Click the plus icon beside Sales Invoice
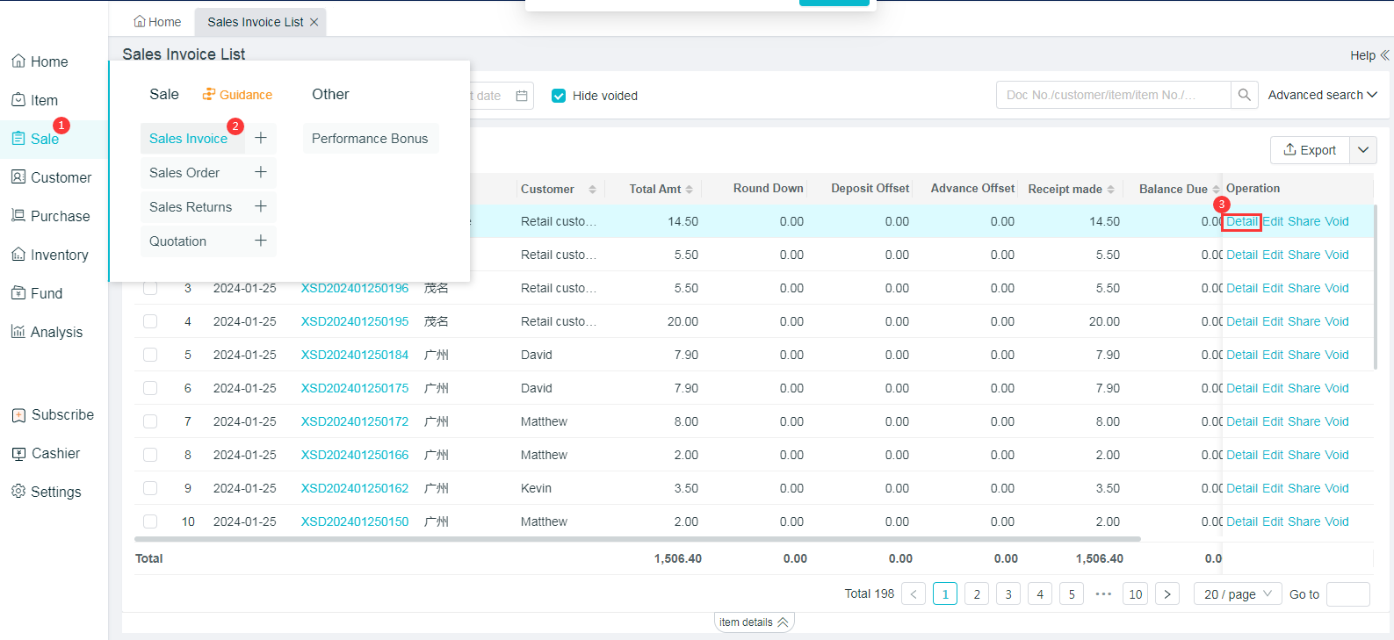 tap(260, 138)
